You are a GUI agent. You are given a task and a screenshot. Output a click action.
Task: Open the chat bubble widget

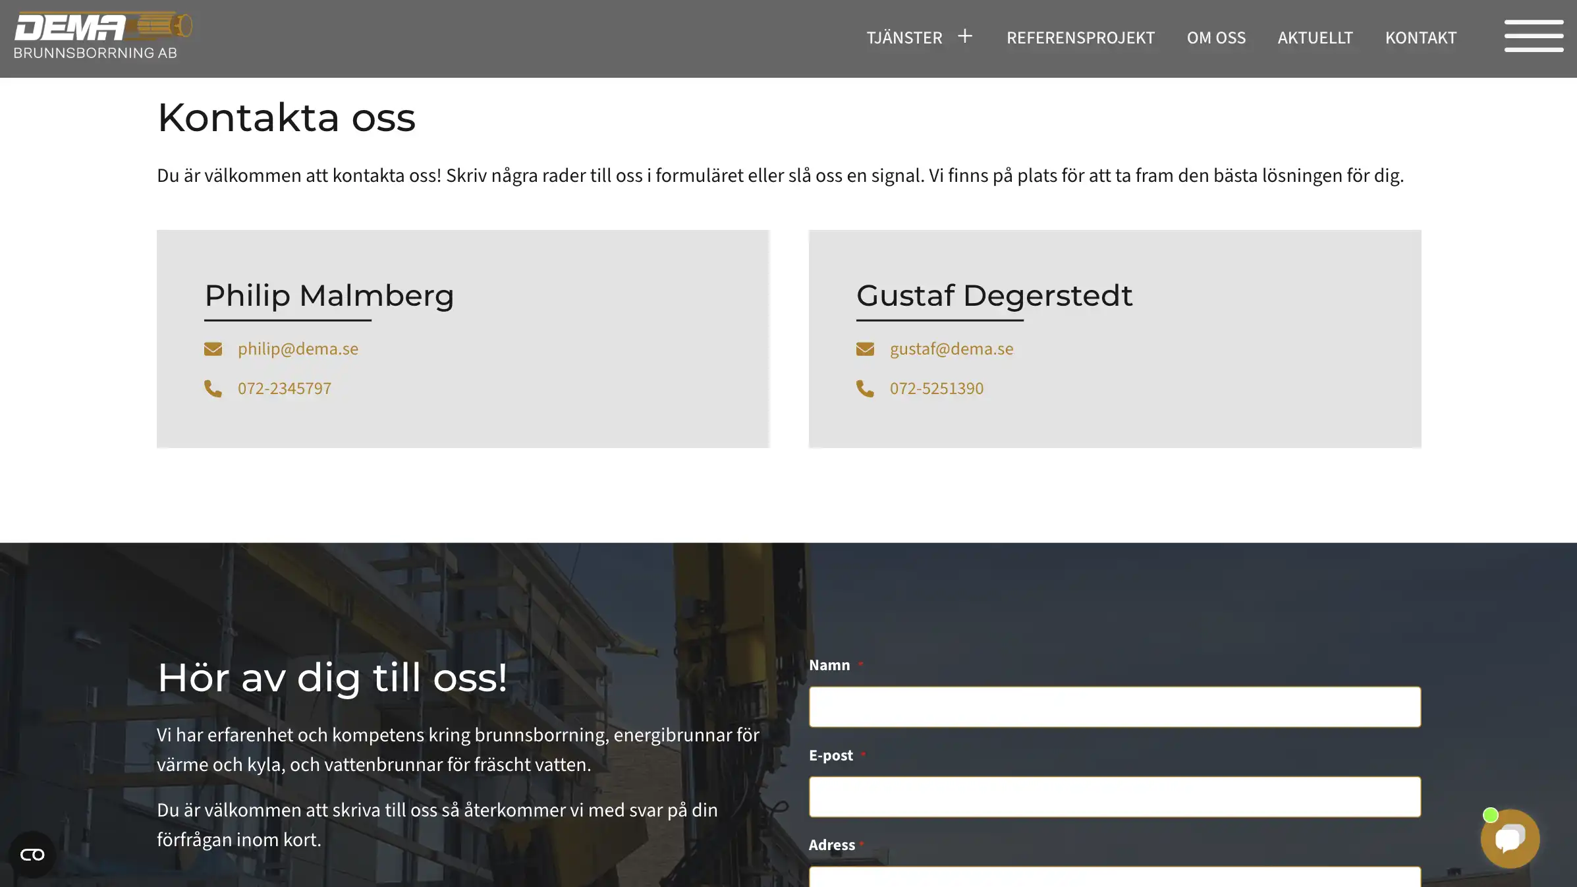[1510, 838]
